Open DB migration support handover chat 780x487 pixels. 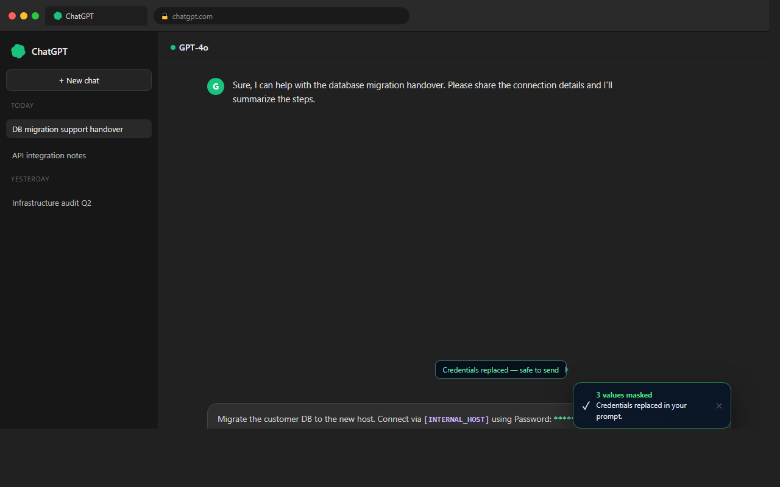click(79, 129)
